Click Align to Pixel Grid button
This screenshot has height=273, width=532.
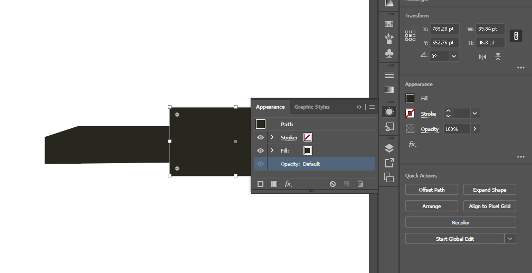click(490, 206)
